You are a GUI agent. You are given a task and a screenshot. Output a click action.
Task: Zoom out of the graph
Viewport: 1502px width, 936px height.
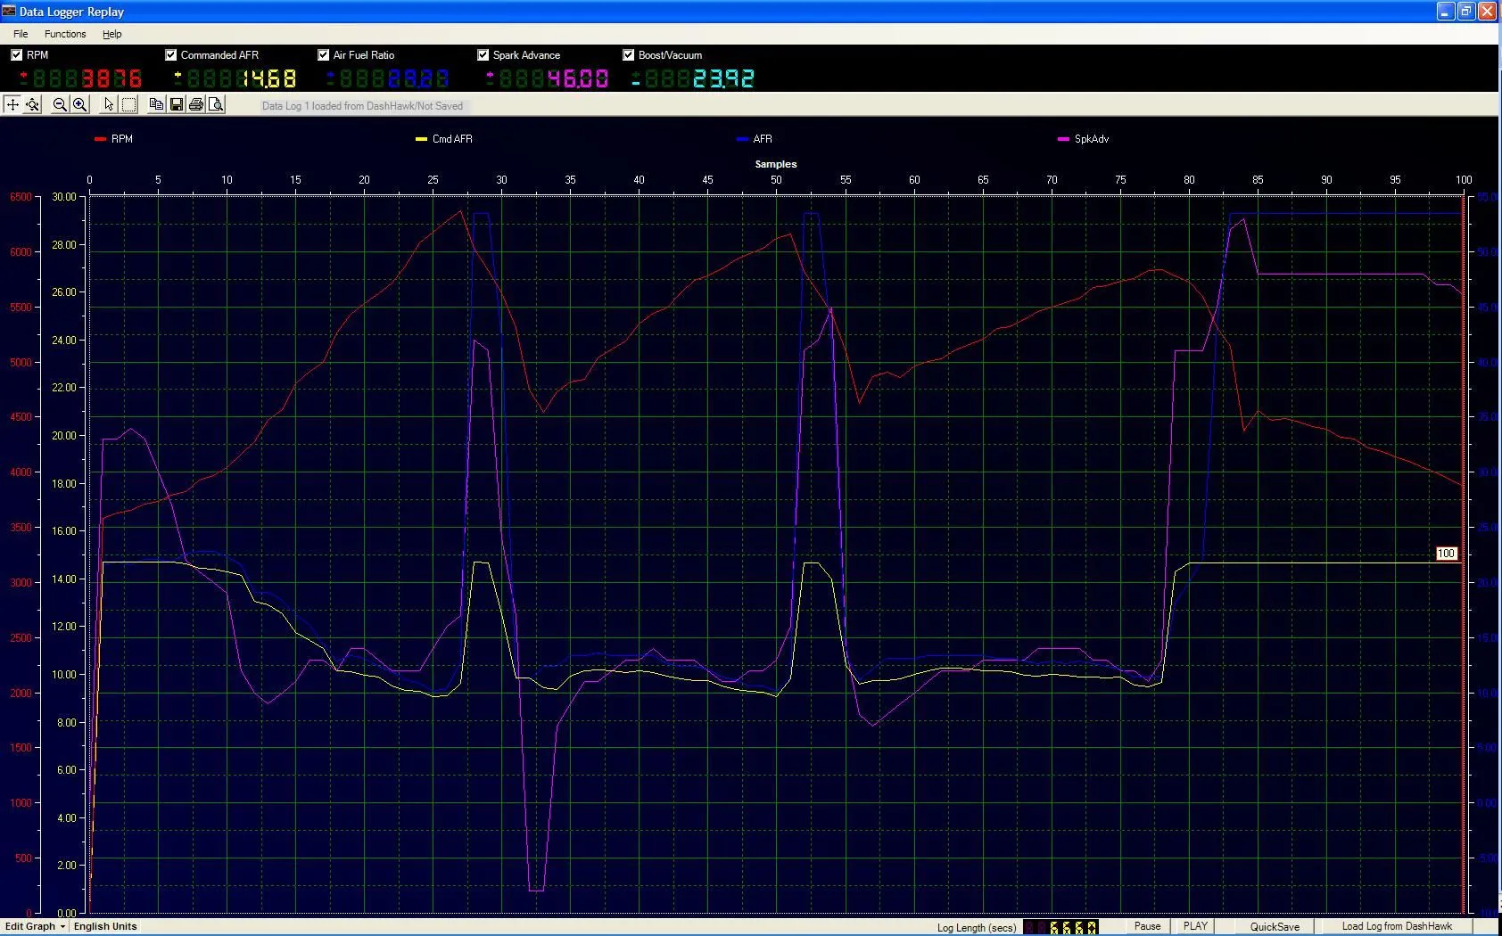click(x=60, y=104)
